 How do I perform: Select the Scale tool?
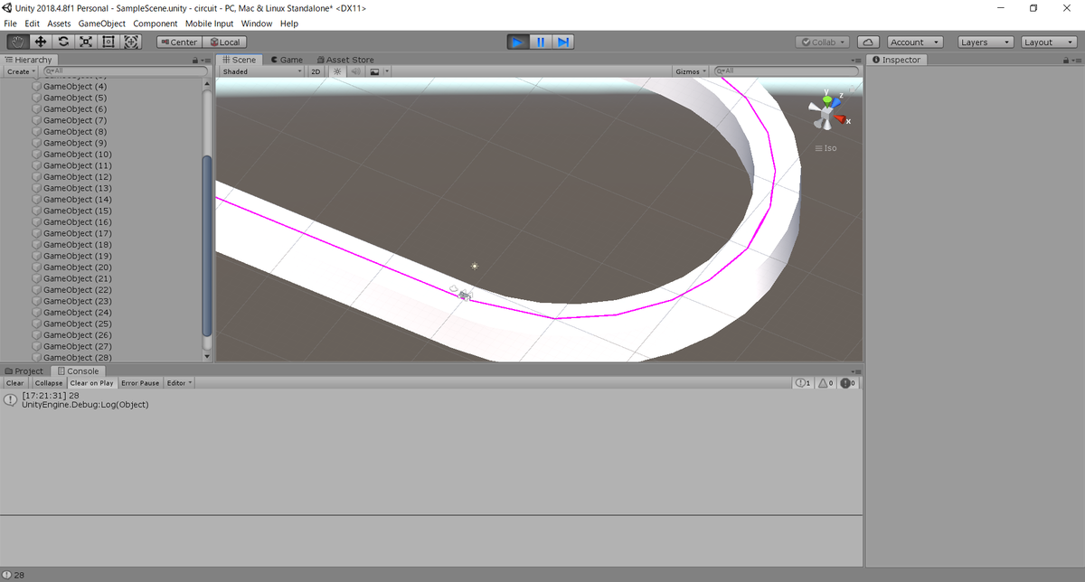pos(86,42)
